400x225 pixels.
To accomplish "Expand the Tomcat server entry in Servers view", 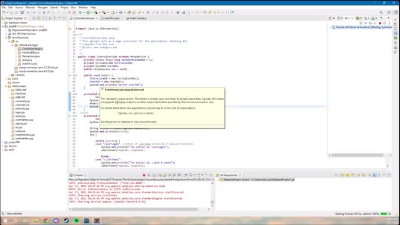I will pos(330,27).
